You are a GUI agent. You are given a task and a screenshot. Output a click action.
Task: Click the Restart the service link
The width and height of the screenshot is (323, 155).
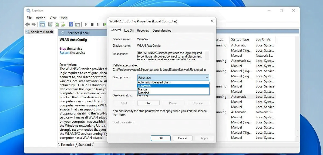coord(65,53)
